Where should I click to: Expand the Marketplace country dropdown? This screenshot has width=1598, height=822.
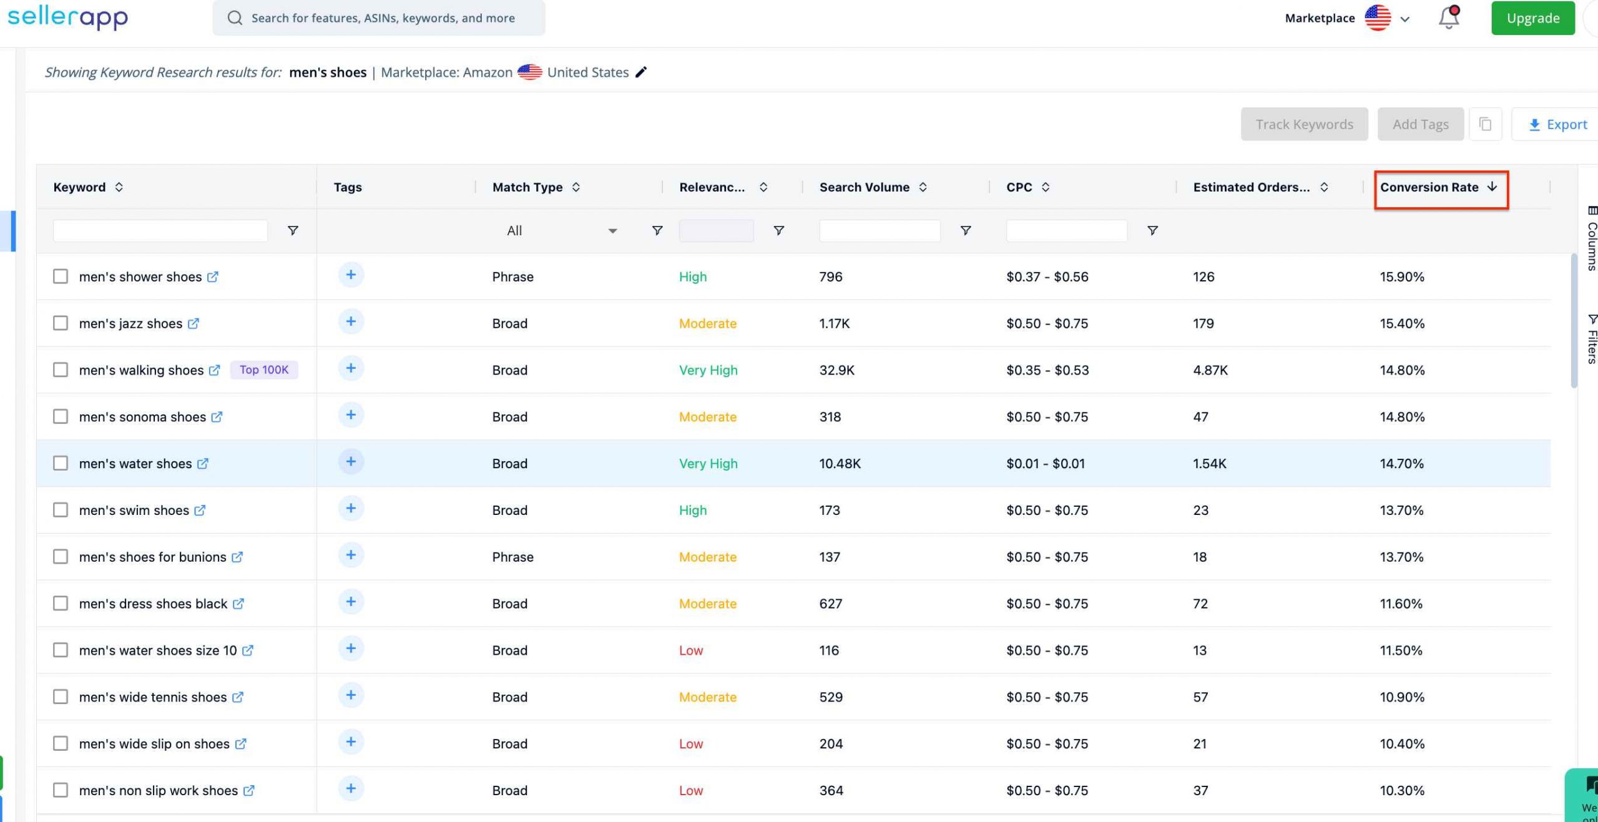[1405, 19]
